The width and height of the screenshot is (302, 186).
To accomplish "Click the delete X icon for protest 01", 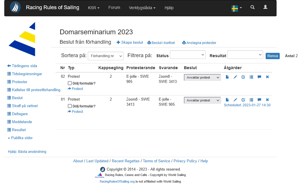I will click(267, 100).
